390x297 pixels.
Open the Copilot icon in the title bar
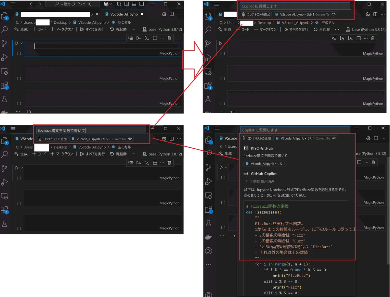pos(106,4)
